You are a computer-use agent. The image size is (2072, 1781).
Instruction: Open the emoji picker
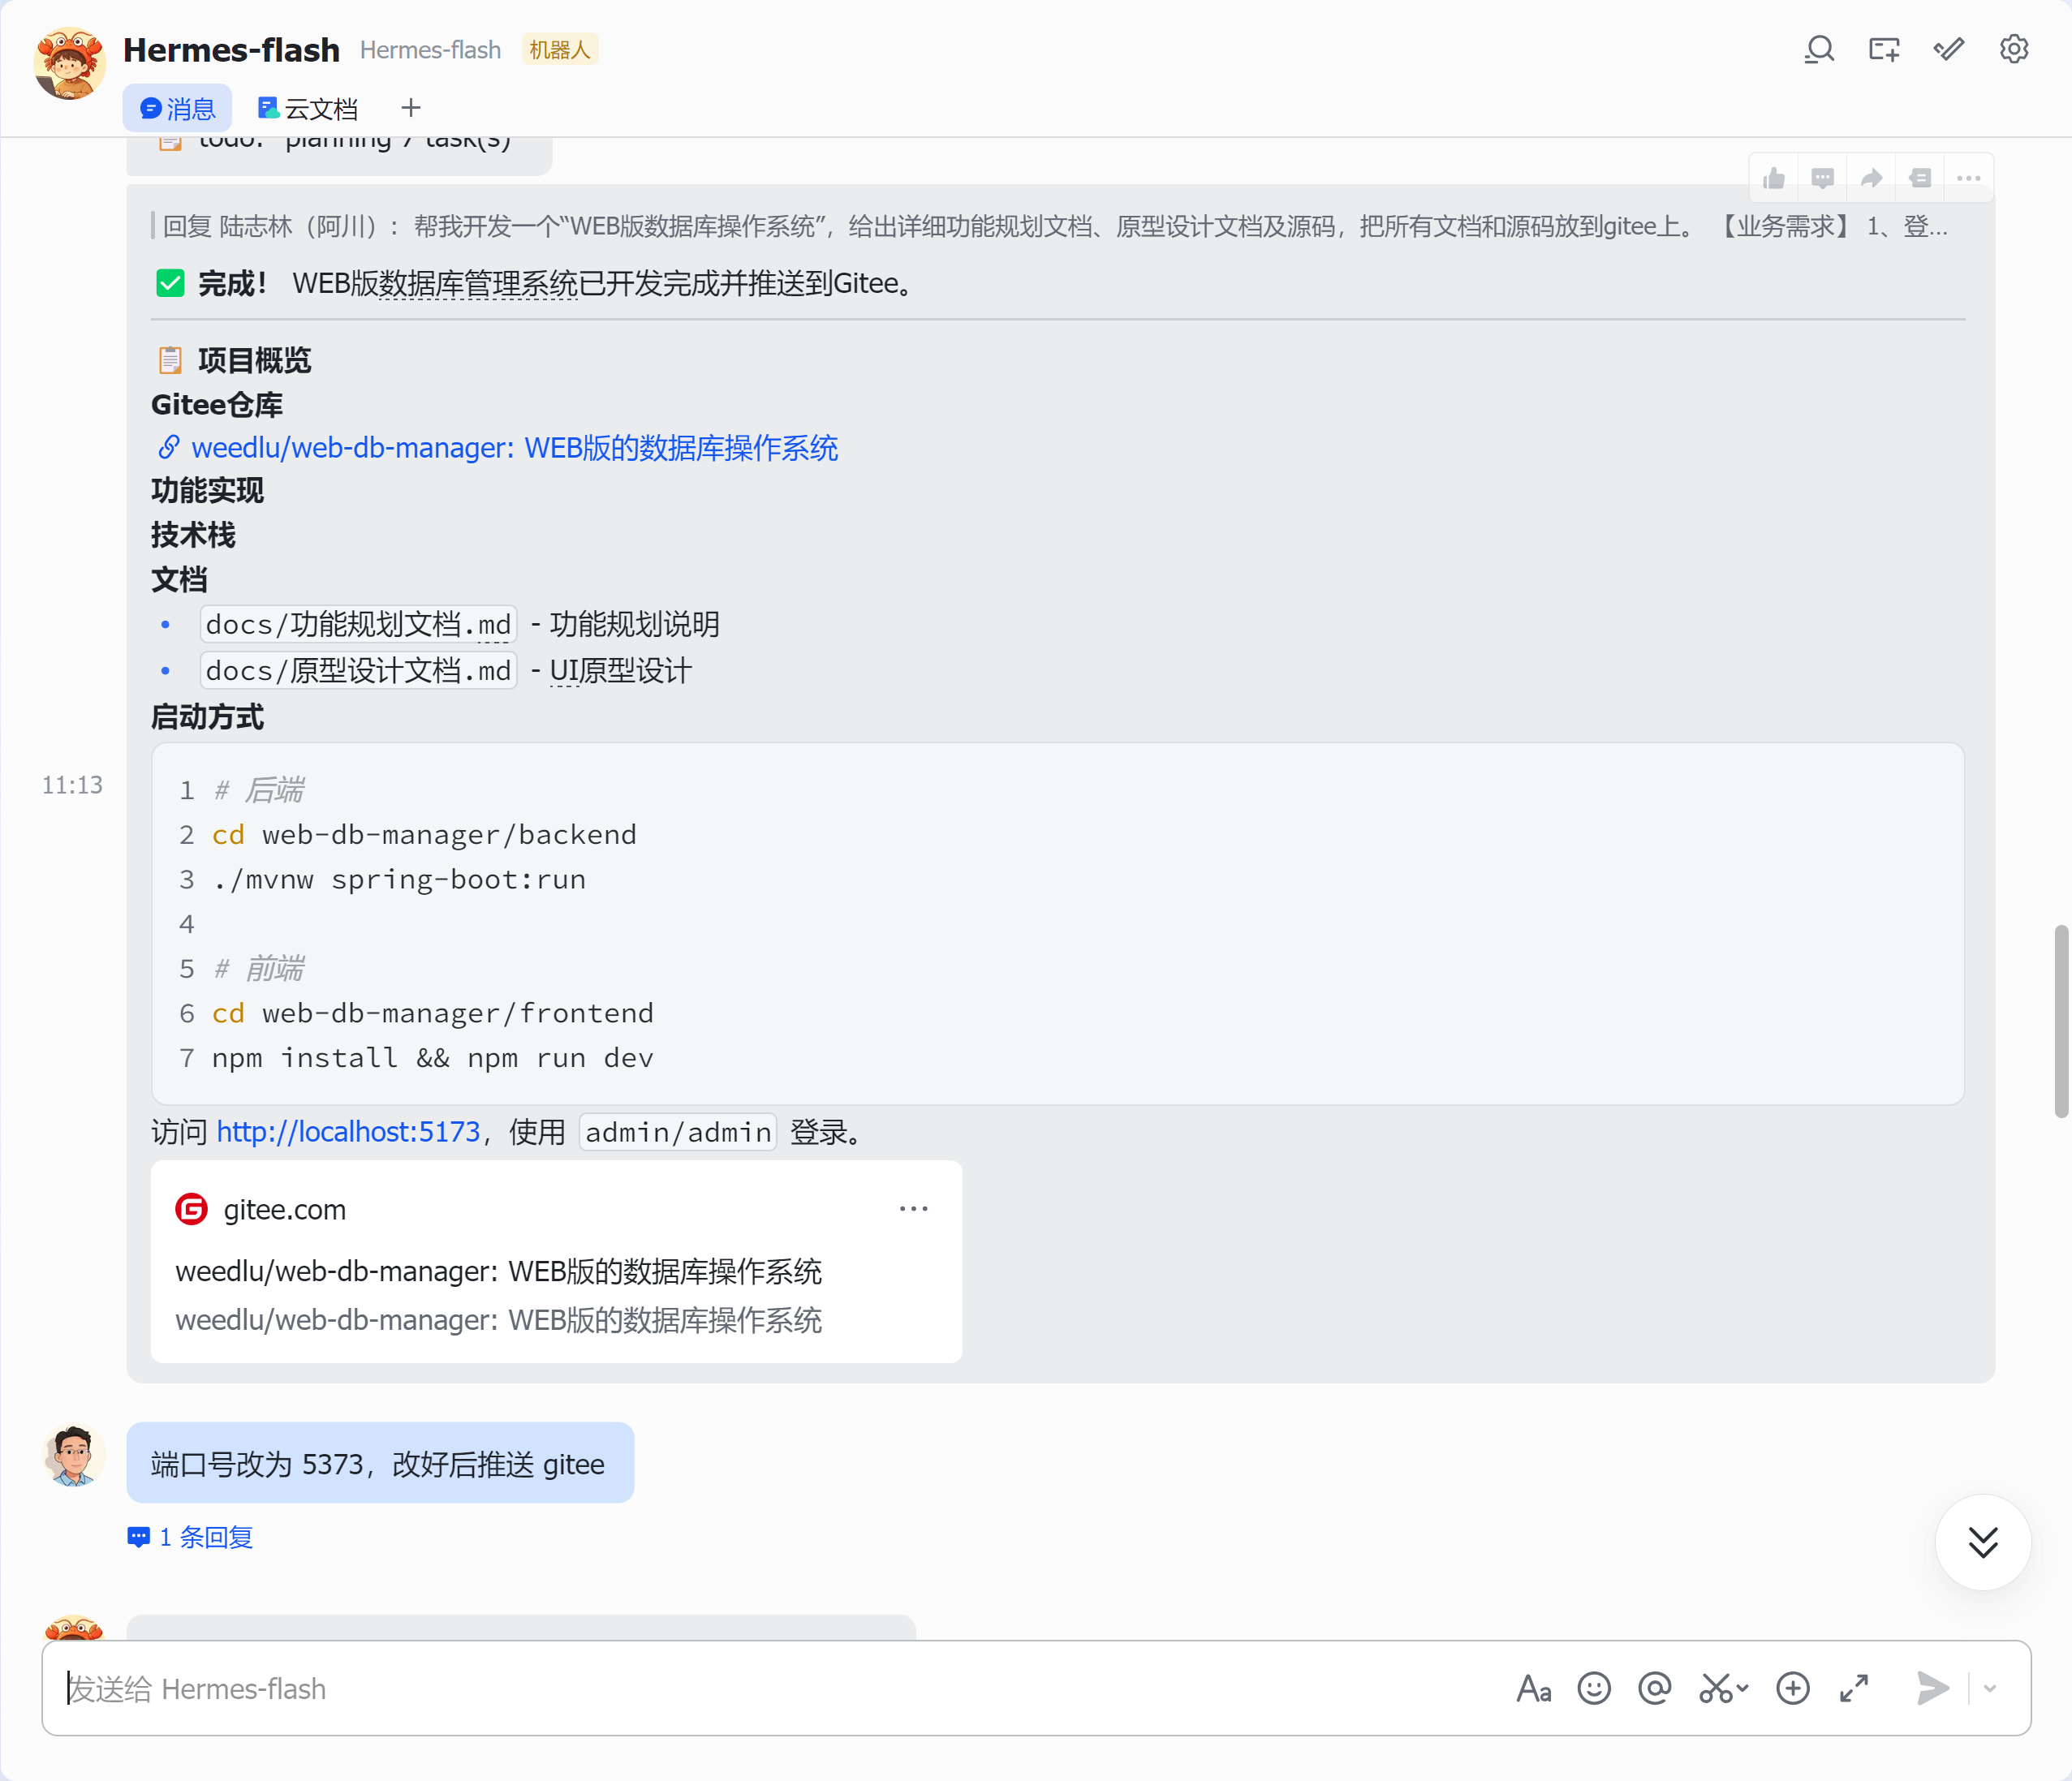(x=1594, y=1689)
